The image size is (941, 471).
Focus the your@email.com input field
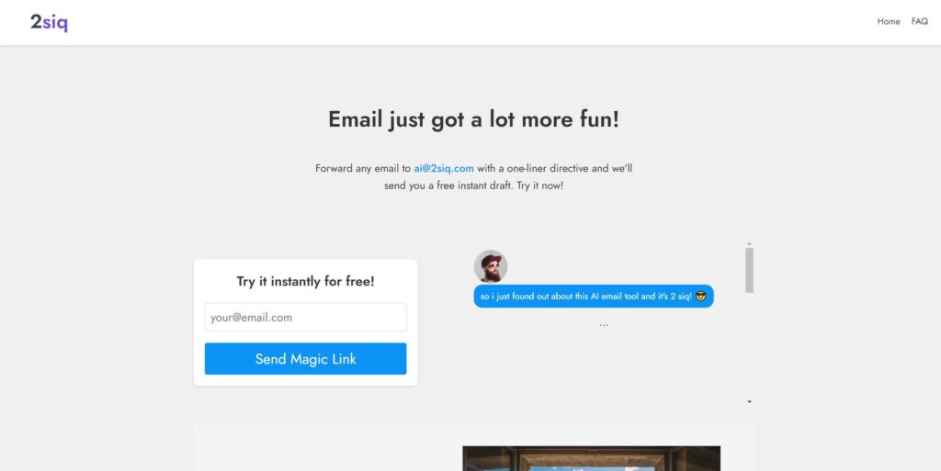pyautogui.click(x=305, y=318)
